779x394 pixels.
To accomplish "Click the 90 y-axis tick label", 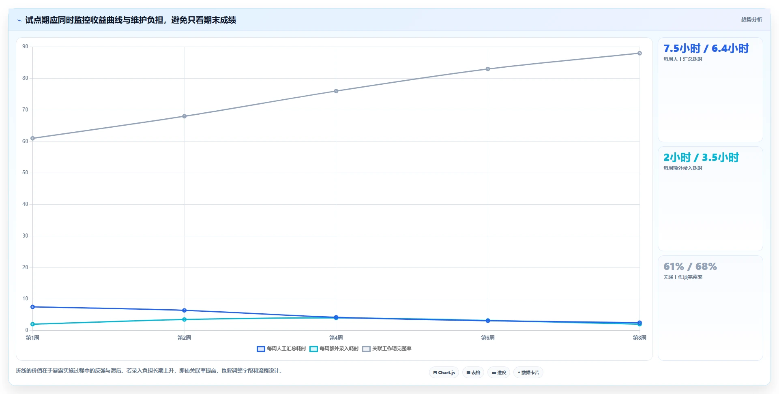I will (x=25, y=47).
